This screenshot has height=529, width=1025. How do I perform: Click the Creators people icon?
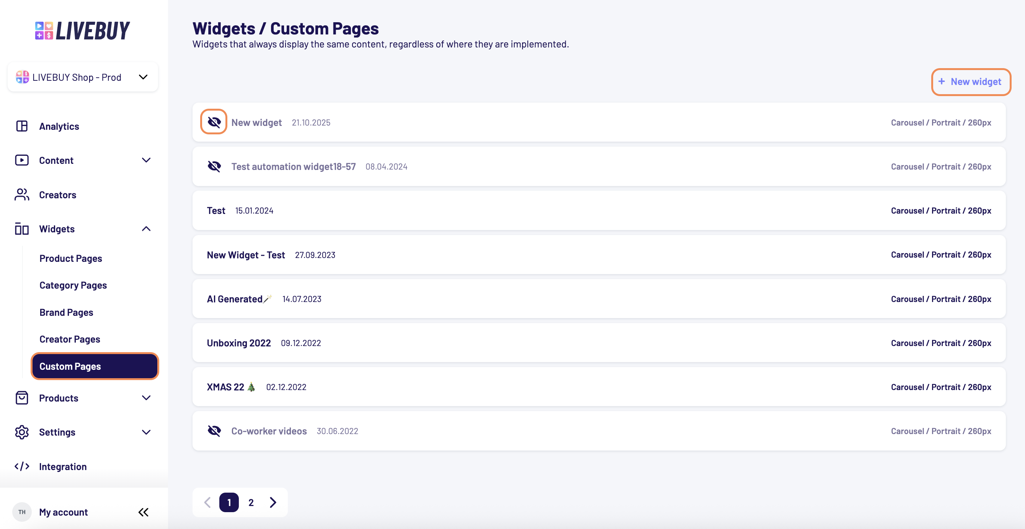pos(22,195)
